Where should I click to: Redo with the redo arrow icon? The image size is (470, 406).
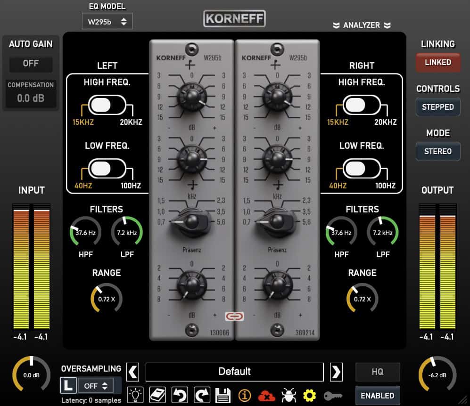point(202,395)
